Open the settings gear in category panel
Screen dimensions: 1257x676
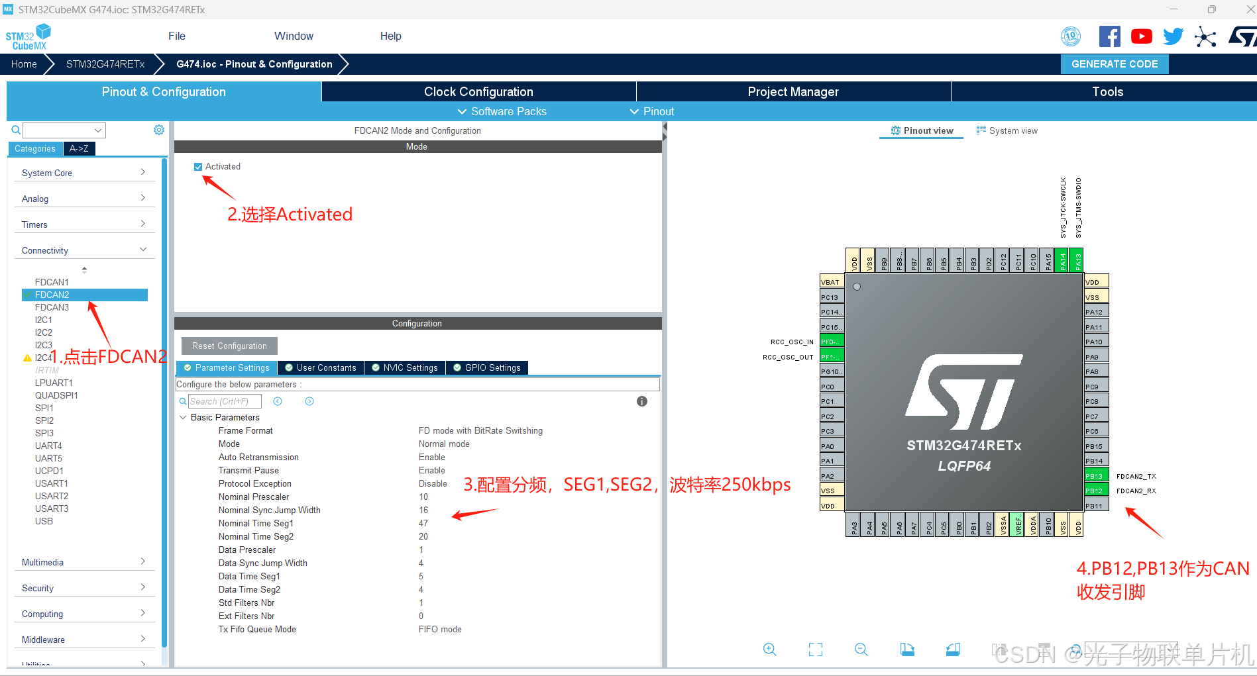coord(159,130)
